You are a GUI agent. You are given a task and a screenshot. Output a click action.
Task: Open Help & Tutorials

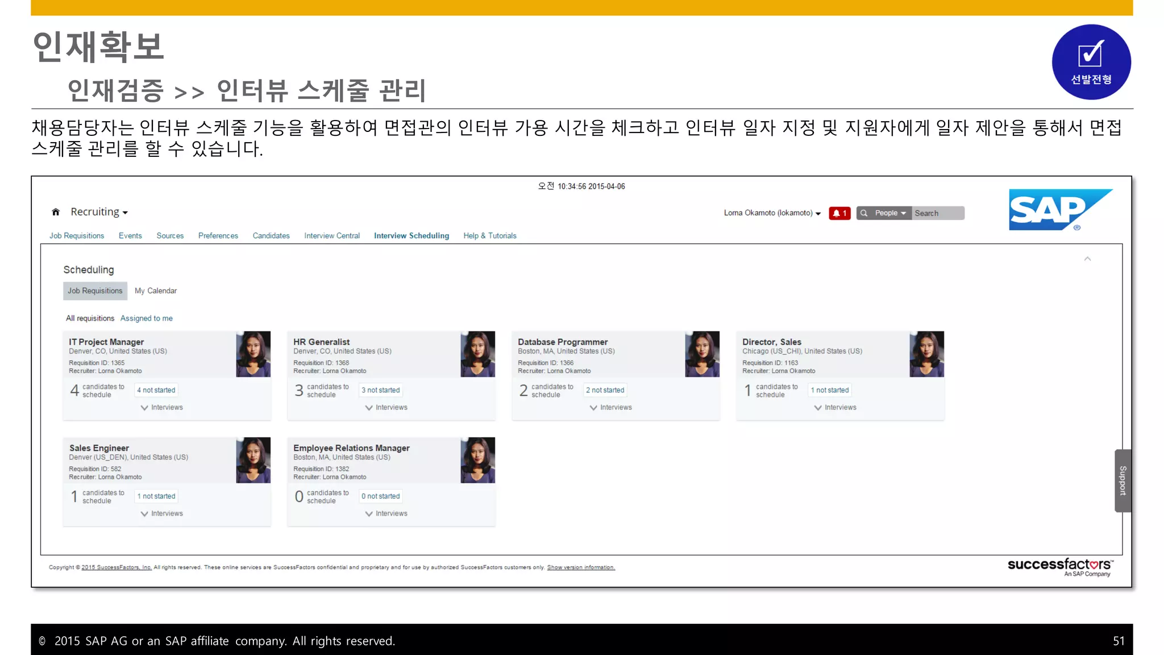490,236
